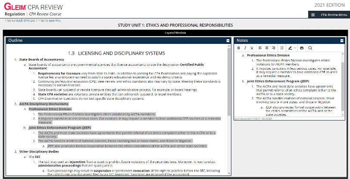The width and height of the screenshot is (350, 179).
Task: Search within the notes
Action: (310, 48)
